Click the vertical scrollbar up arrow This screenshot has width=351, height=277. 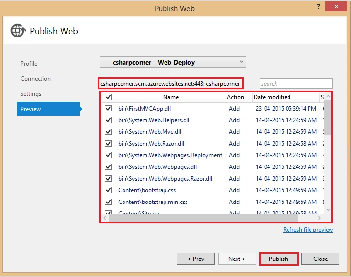pyautogui.click(x=328, y=96)
